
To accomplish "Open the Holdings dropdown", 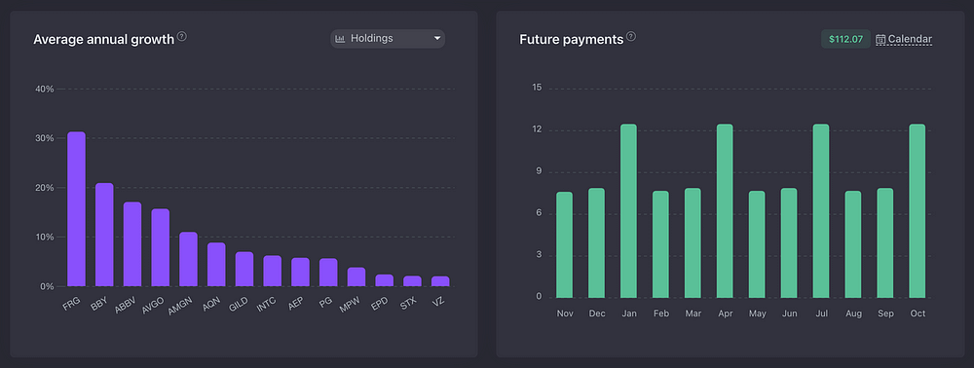I will click(388, 39).
